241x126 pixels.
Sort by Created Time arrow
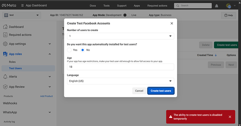[216, 55]
